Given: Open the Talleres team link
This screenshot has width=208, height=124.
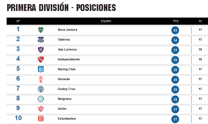Looking at the screenshot, I should [x=64, y=40].
